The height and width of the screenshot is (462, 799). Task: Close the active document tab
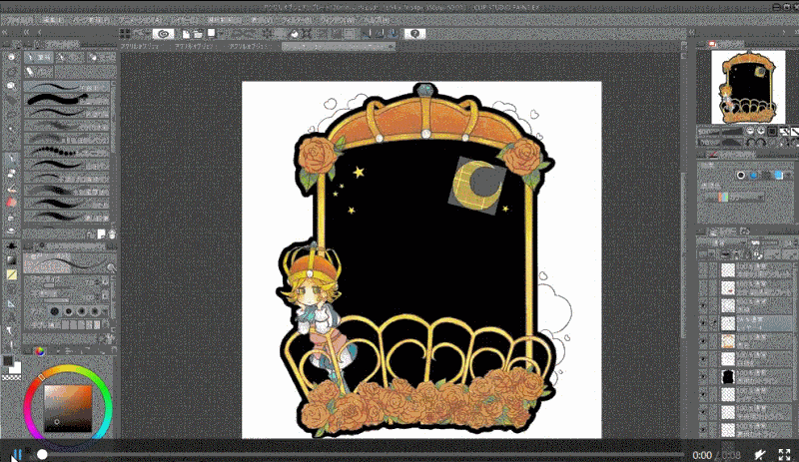391,46
